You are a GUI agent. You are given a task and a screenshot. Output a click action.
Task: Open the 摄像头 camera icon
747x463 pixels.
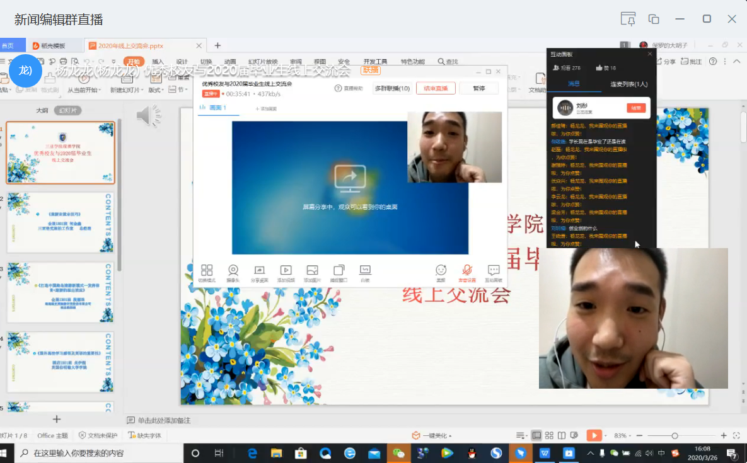233,270
